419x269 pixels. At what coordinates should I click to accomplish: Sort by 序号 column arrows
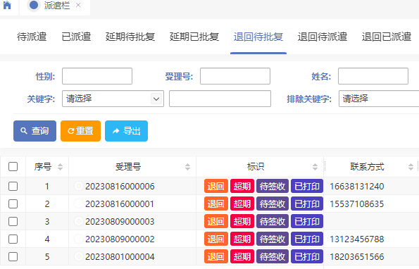(x=60, y=167)
